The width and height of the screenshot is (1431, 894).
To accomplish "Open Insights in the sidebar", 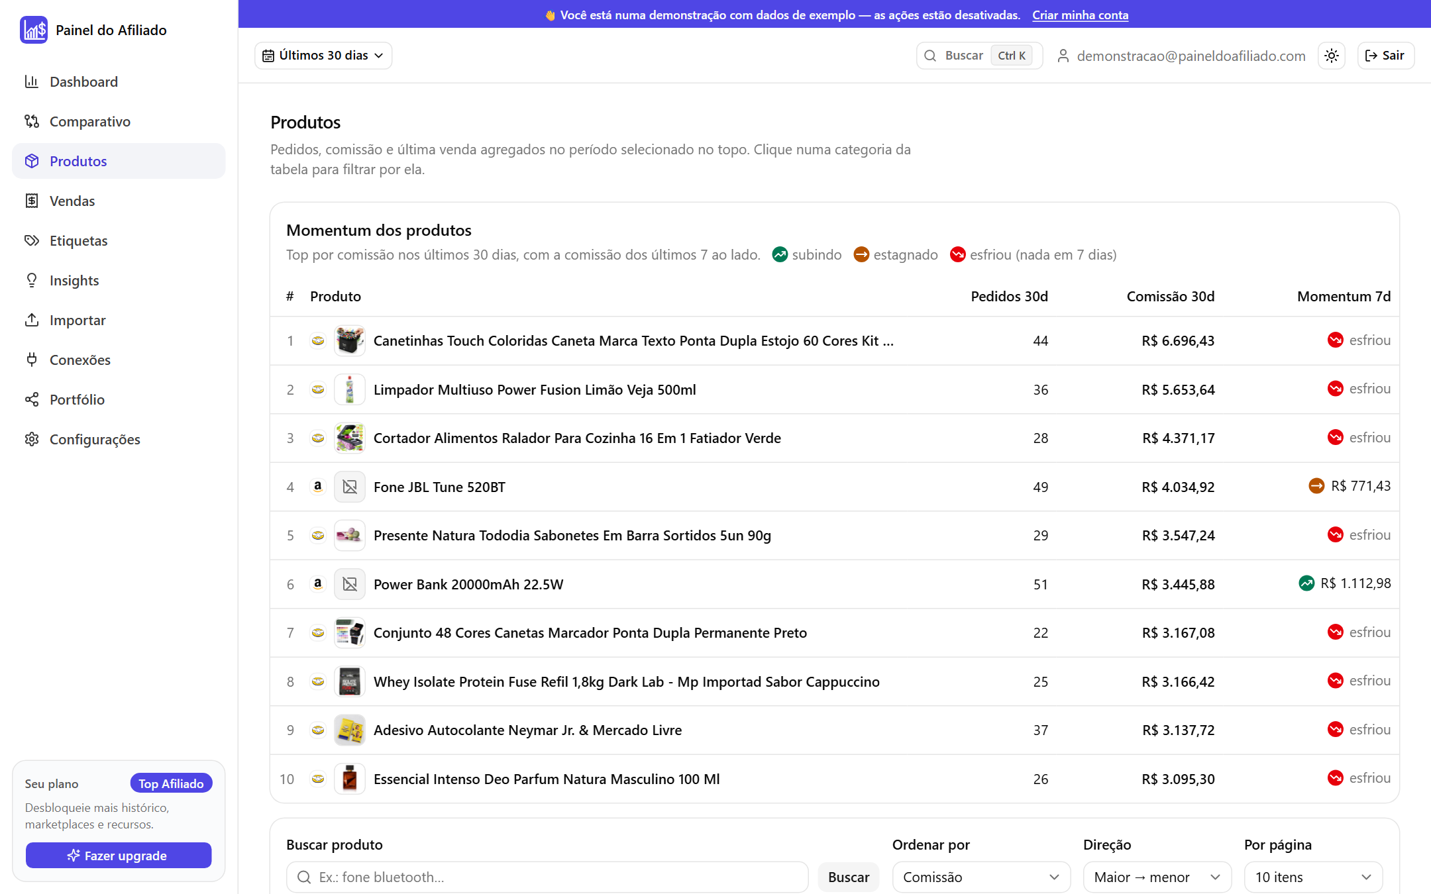I will pos(119,280).
